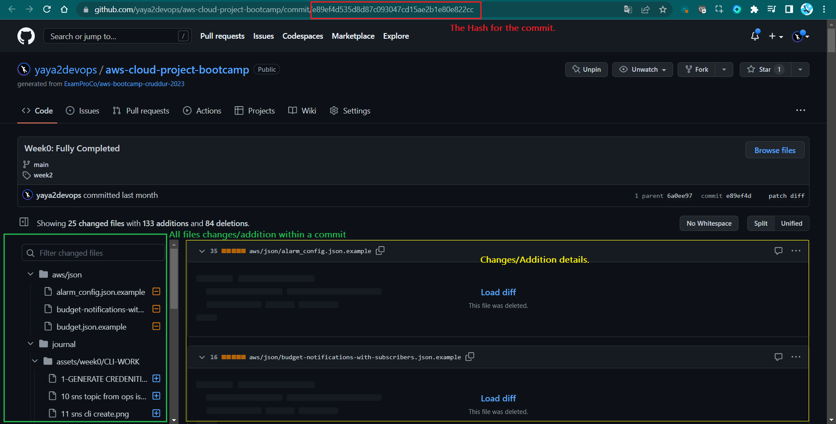The width and height of the screenshot is (836, 424).
Task: Open the Code tab
Action: (x=37, y=111)
